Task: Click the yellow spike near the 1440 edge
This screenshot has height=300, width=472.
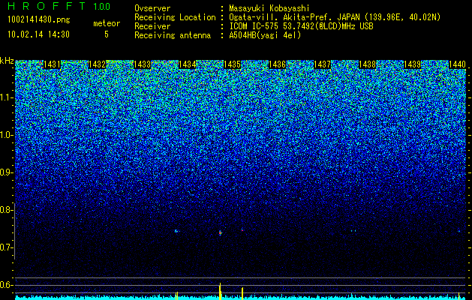Action: (x=458, y=295)
